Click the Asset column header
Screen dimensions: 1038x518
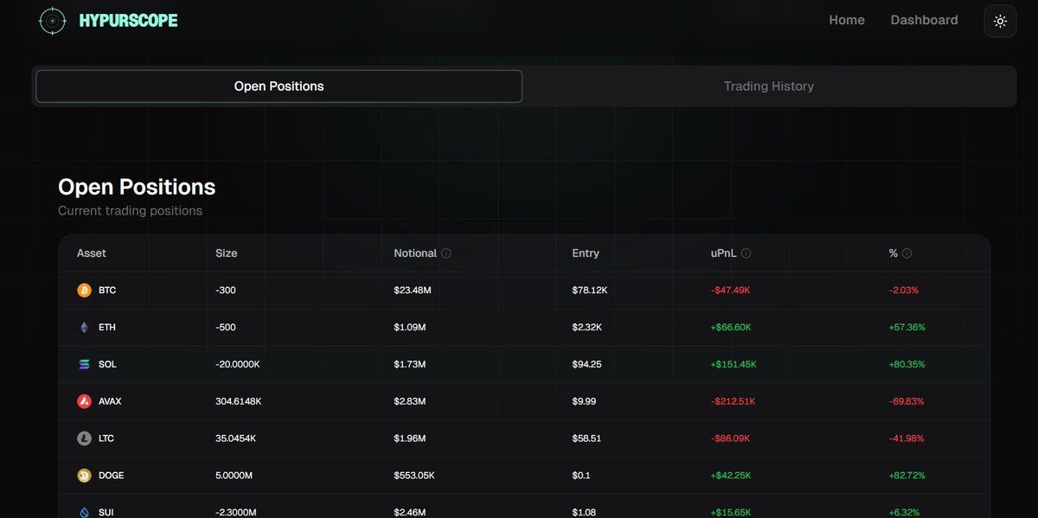point(92,253)
